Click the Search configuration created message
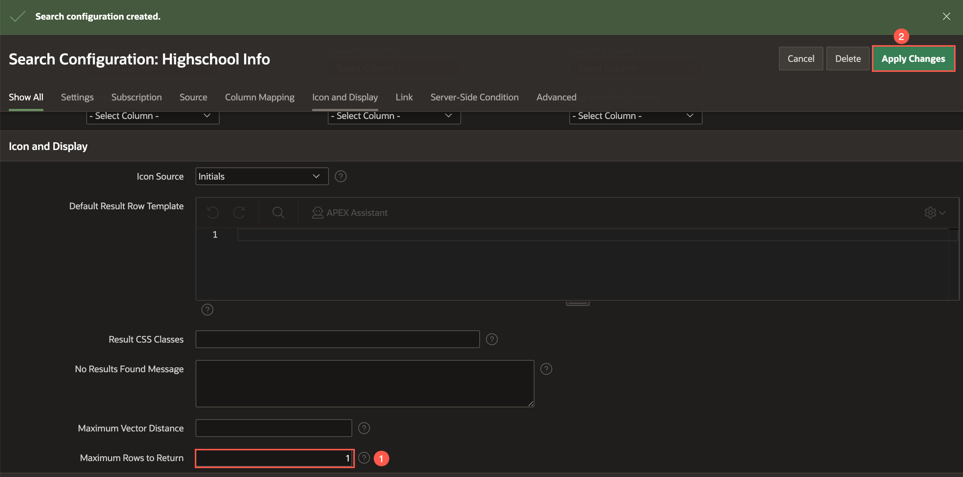 [x=98, y=16]
